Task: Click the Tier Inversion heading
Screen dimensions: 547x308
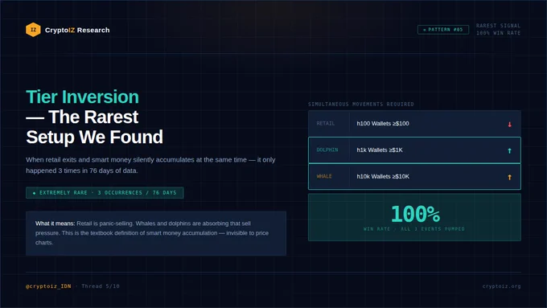Action: [82, 97]
